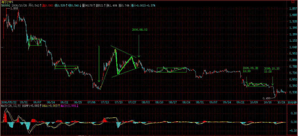Click the 10/24 date on time axis
Image resolution: width=298 pixels, height=136 pixels.
coord(281,102)
